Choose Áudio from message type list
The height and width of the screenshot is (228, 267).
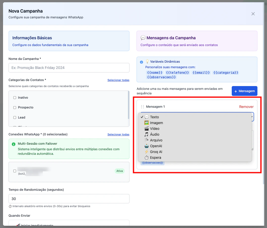tap(195, 134)
